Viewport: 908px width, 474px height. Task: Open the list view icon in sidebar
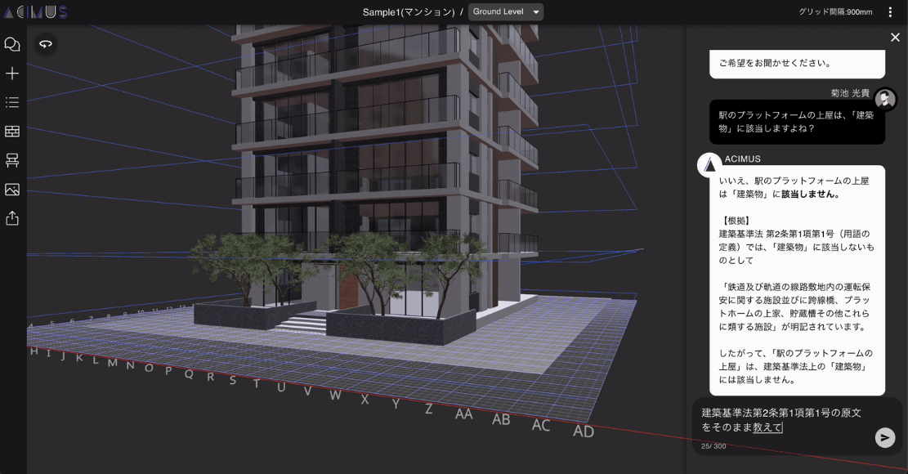(12, 102)
